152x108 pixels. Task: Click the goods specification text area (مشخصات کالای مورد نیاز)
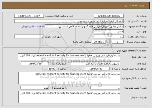[x=69, y=78]
